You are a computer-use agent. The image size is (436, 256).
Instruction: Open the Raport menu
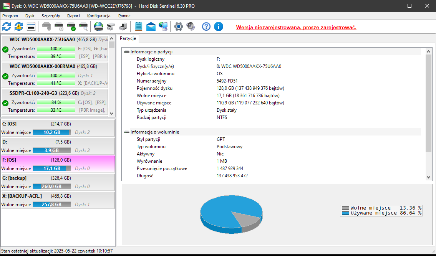(x=73, y=16)
